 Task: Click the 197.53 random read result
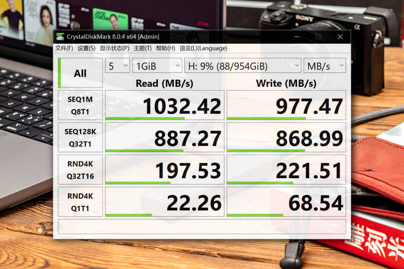click(x=165, y=170)
